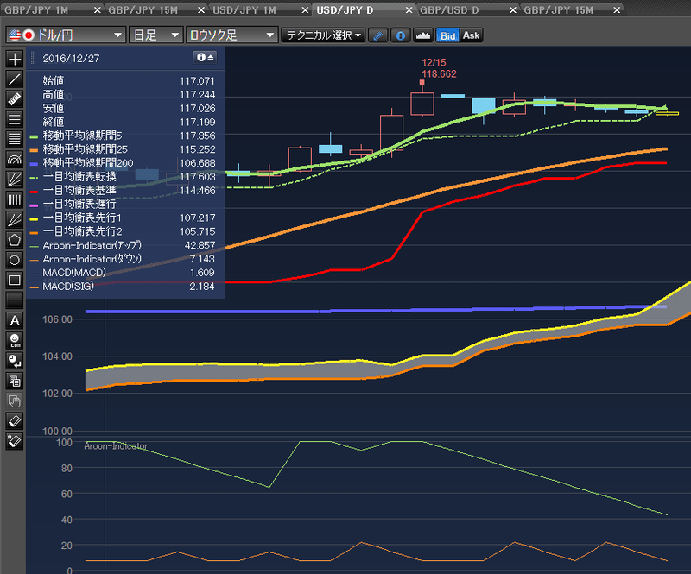Click the orange 移動平均線期間25 color marker
The image size is (691, 574).
click(34, 150)
